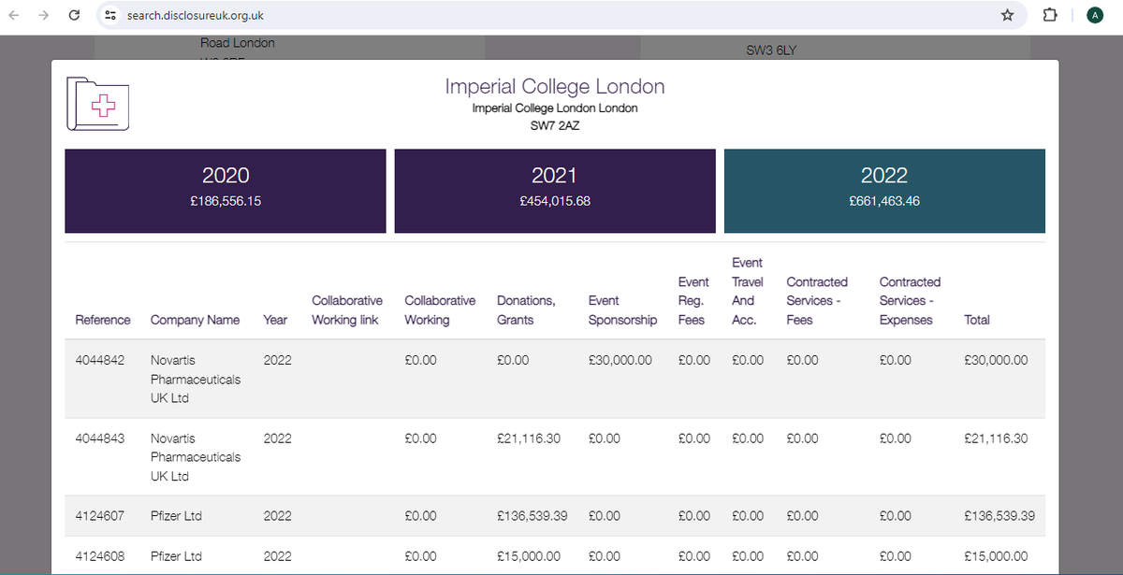Click the £21,116.30 Total value
Image resolution: width=1123 pixels, height=575 pixels.
(x=996, y=438)
